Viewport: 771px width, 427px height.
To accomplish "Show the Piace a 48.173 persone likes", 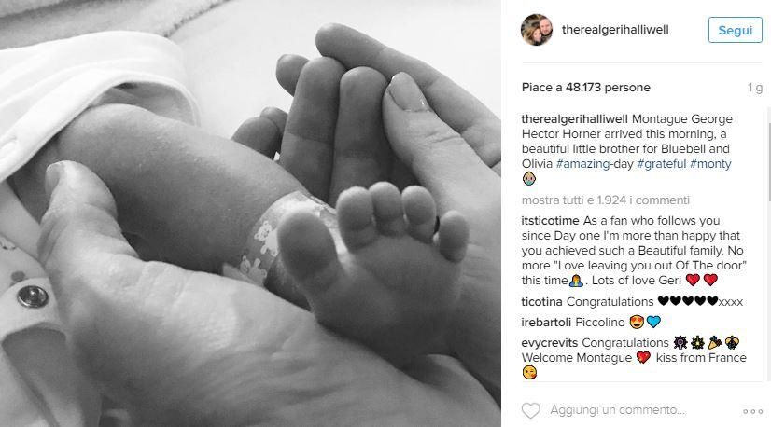I will 585,88.
